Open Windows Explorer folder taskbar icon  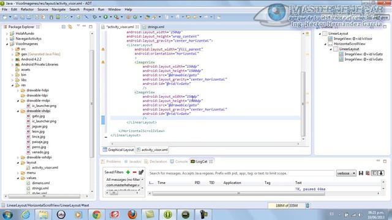(43, 215)
